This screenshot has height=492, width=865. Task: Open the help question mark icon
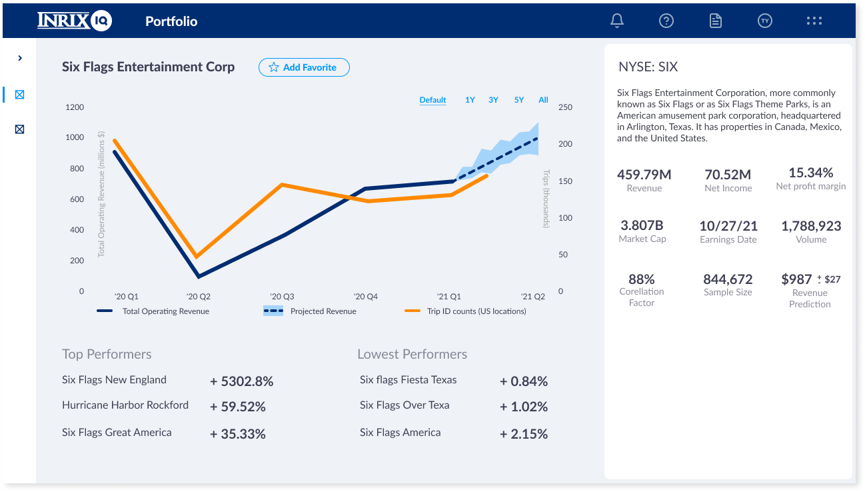click(x=666, y=21)
